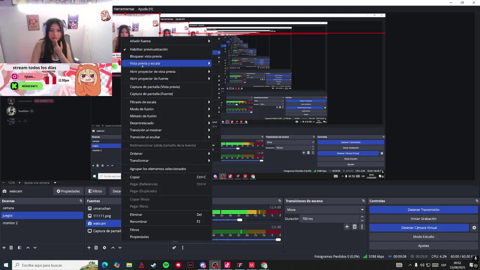Image resolution: width=480 pixels, height=270 pixels.
Task: Expand Desentrelazado submenu
Action: point(166,123)
